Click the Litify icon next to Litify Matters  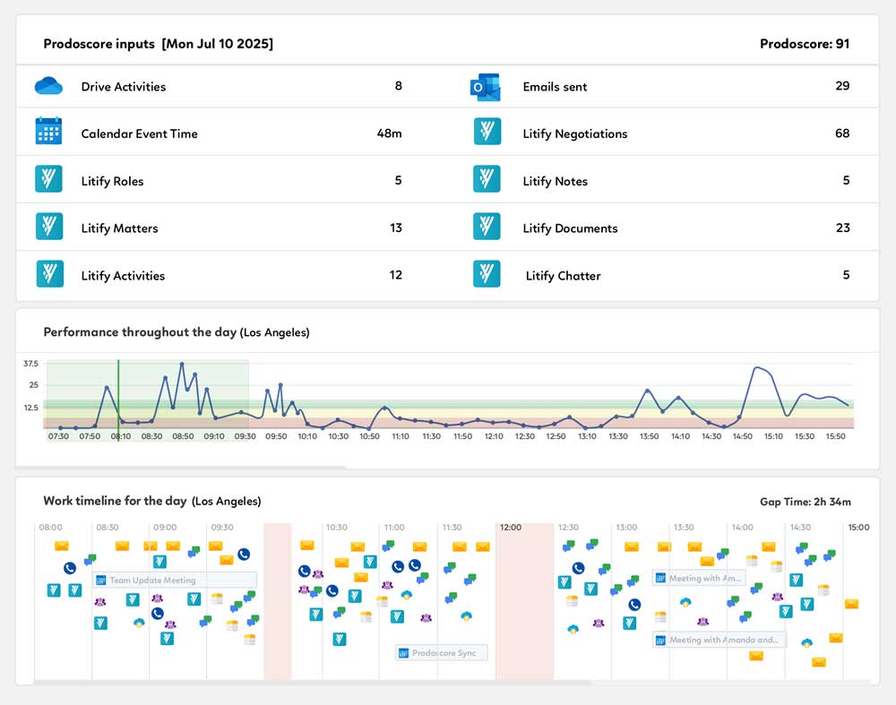pos(49,227)
